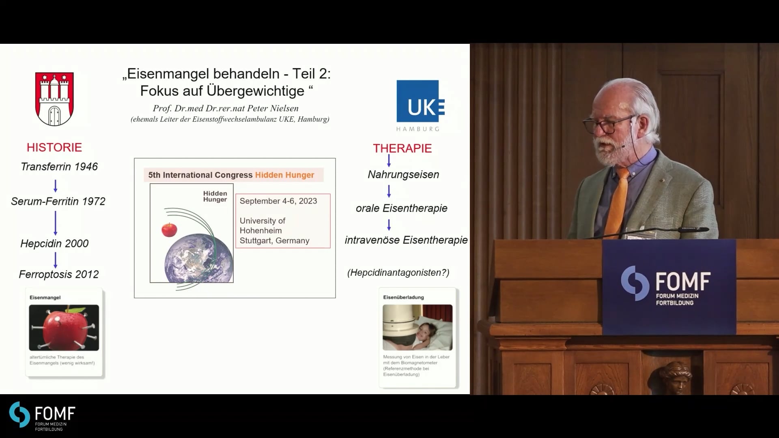Click the FOMF logo on the podium
The image size is (779, 438).
point(666,286)
